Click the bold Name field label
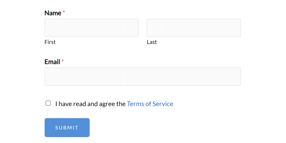286x143 pixels. click(x=53, y=13)
